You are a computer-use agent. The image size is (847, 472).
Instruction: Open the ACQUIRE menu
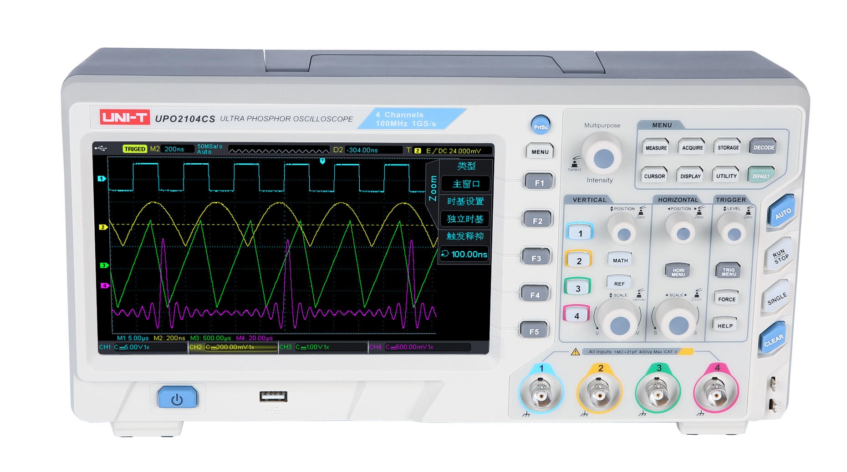[692, 147]
